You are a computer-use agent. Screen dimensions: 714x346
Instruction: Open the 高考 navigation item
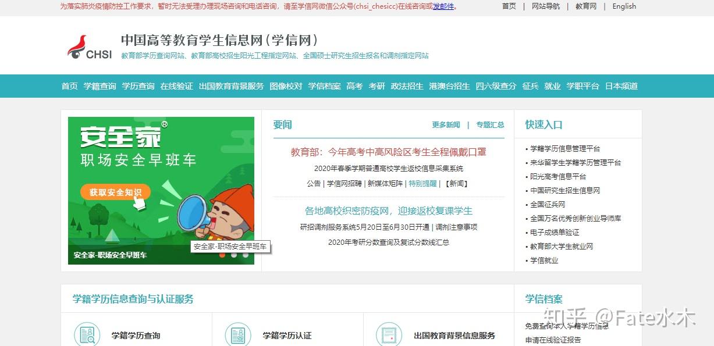[354, 86]
